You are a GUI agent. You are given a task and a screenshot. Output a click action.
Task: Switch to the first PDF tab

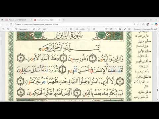[x=18, y=20]
